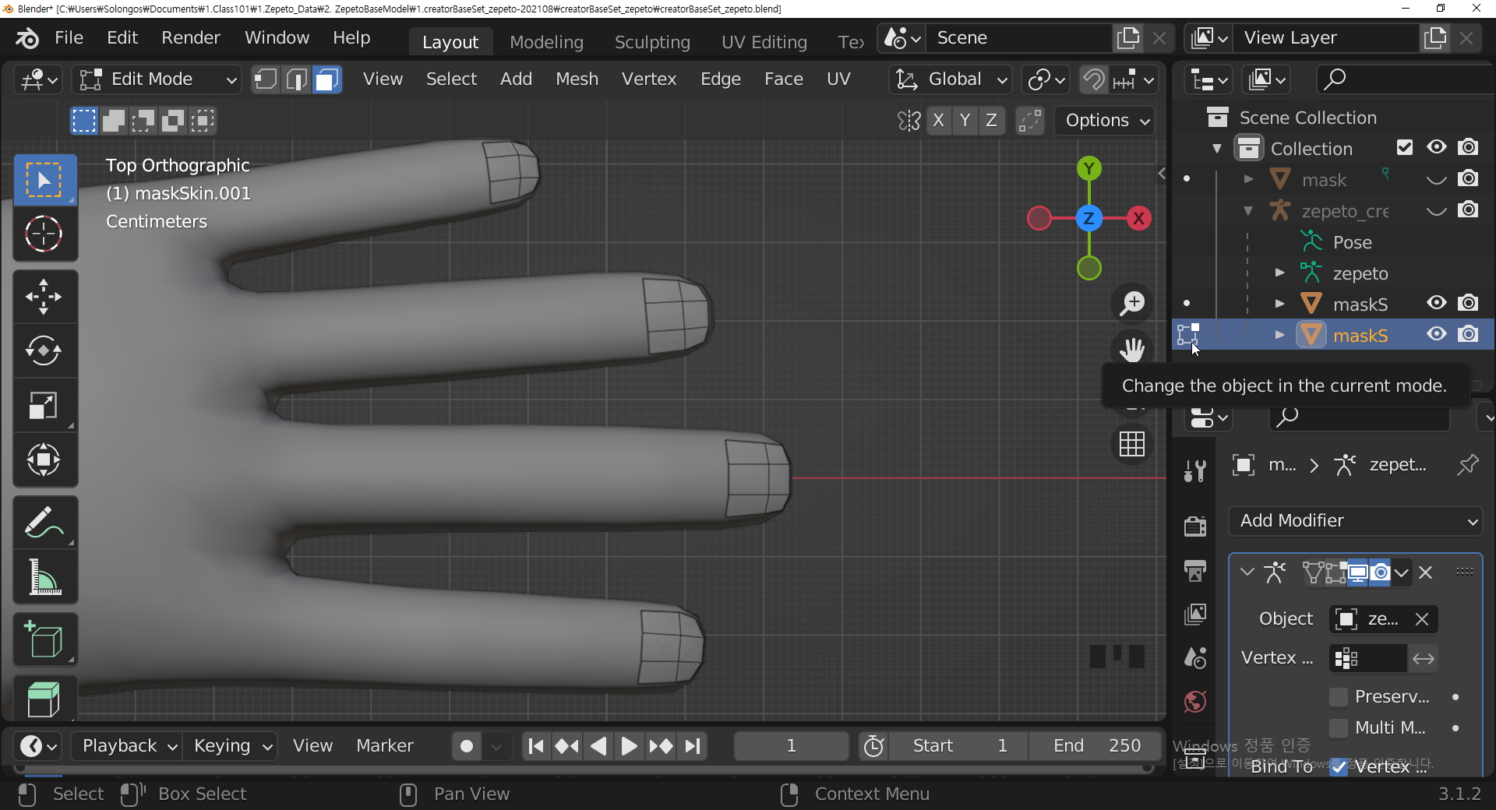Collapse the Armature modifier panel
This screenshot has width=1496, height=810.
(x=1247, y=572)
